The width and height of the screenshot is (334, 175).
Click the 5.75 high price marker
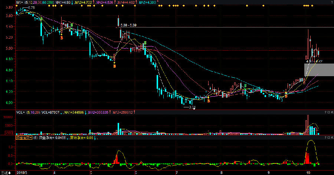[x=31, y=8]
